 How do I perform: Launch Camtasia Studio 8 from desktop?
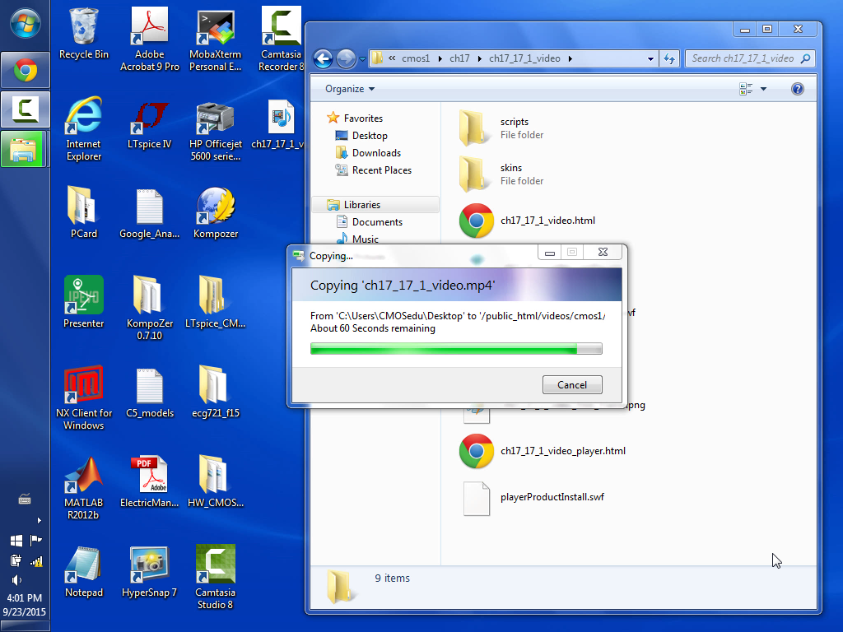[x=215, y=578]
